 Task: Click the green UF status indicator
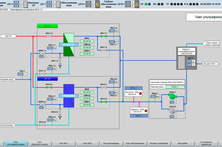click(x=146, y=4)
